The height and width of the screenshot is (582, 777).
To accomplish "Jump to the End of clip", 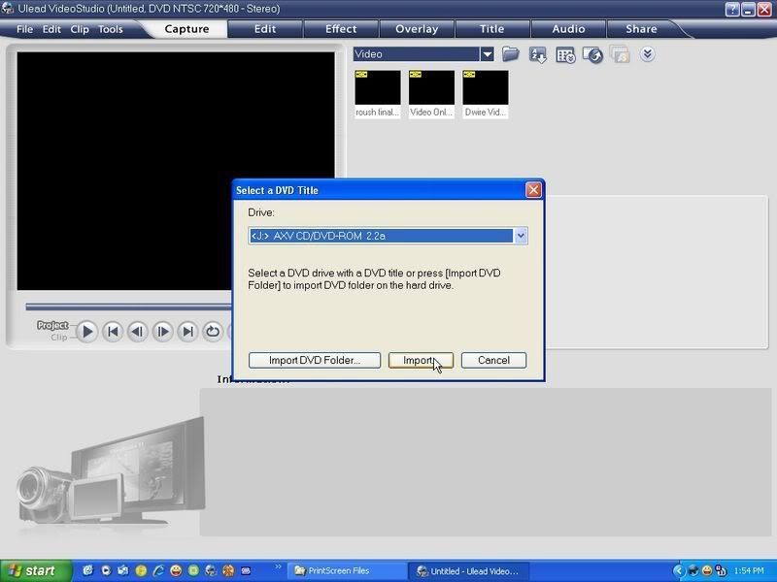I will (187, 332).
